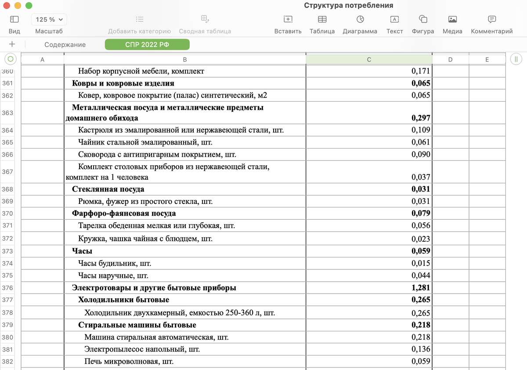Add a comment with the Комментарий icon
Screen dimensions: 527x370
tap(491, 19)
